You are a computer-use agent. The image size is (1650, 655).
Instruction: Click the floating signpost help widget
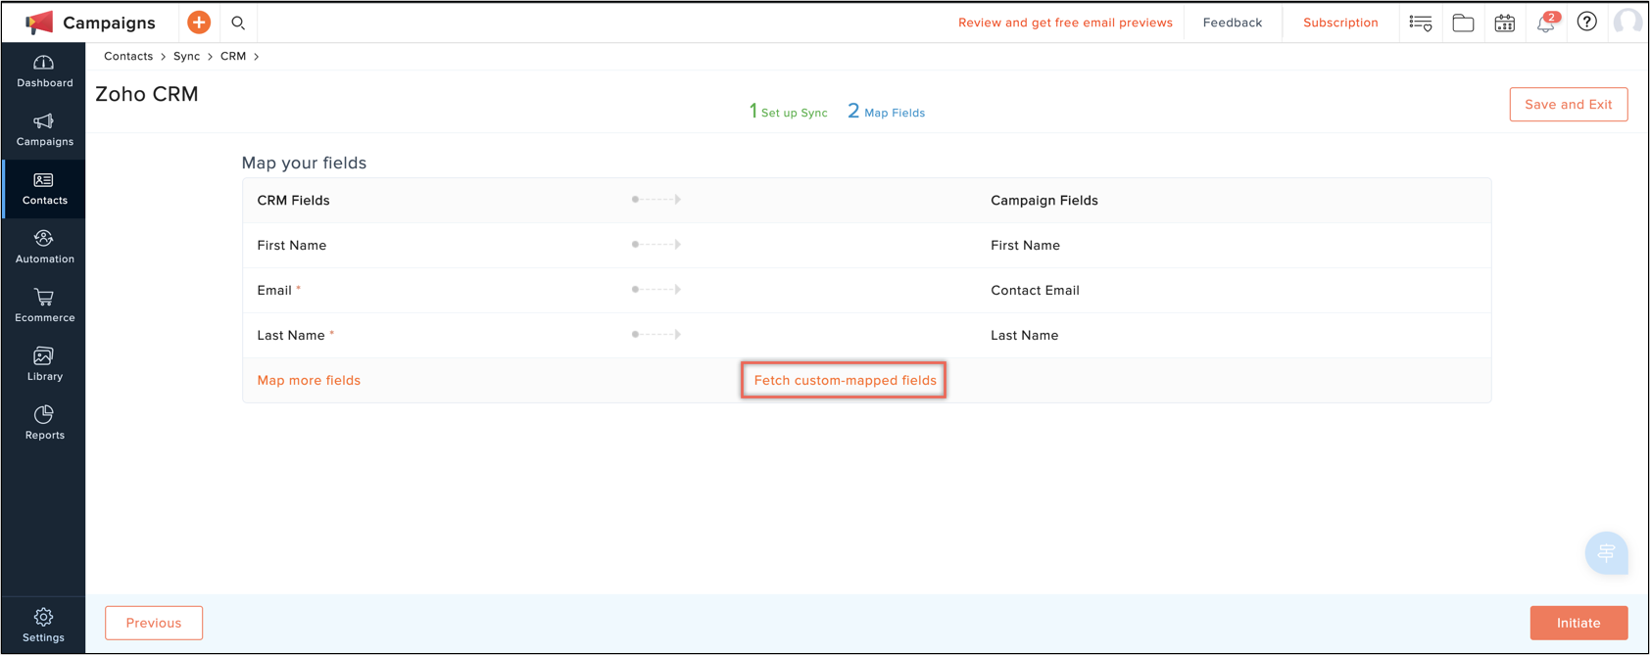[1607, 553]
